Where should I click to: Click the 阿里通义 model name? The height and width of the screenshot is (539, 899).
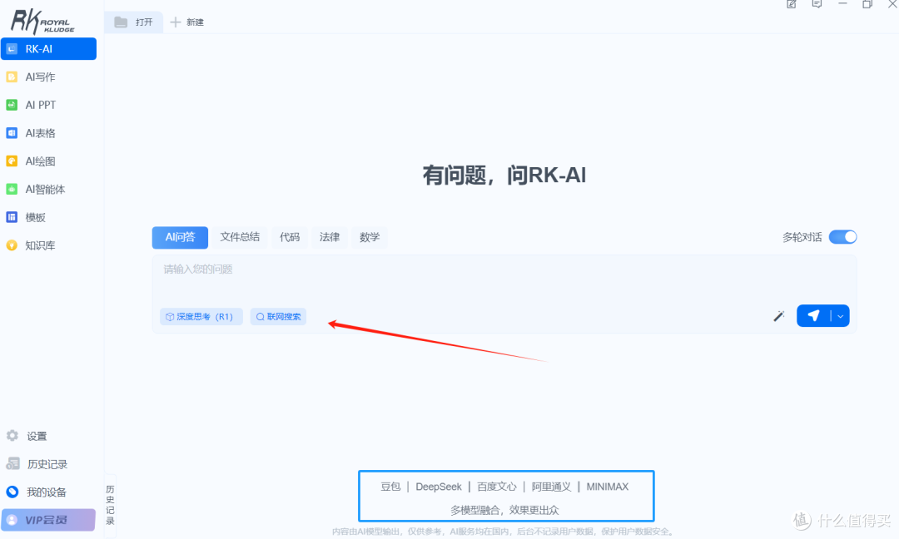(551, 487)
